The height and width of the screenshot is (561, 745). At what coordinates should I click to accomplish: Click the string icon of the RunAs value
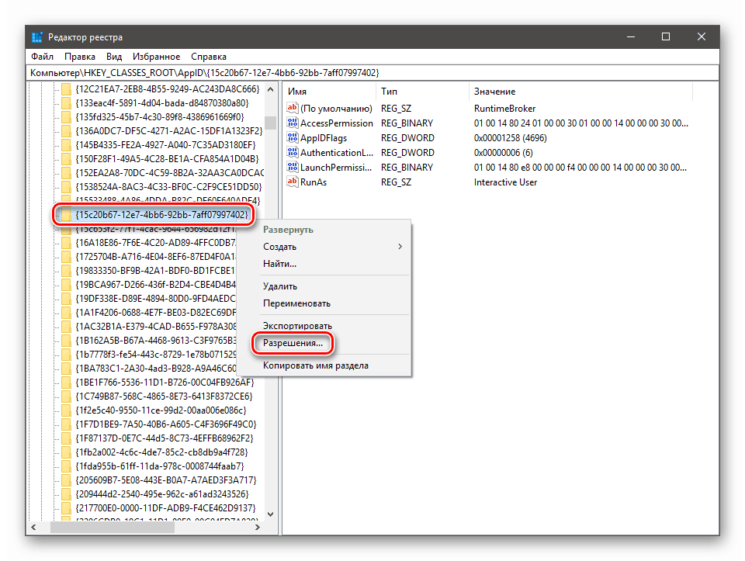click(293, 182)
